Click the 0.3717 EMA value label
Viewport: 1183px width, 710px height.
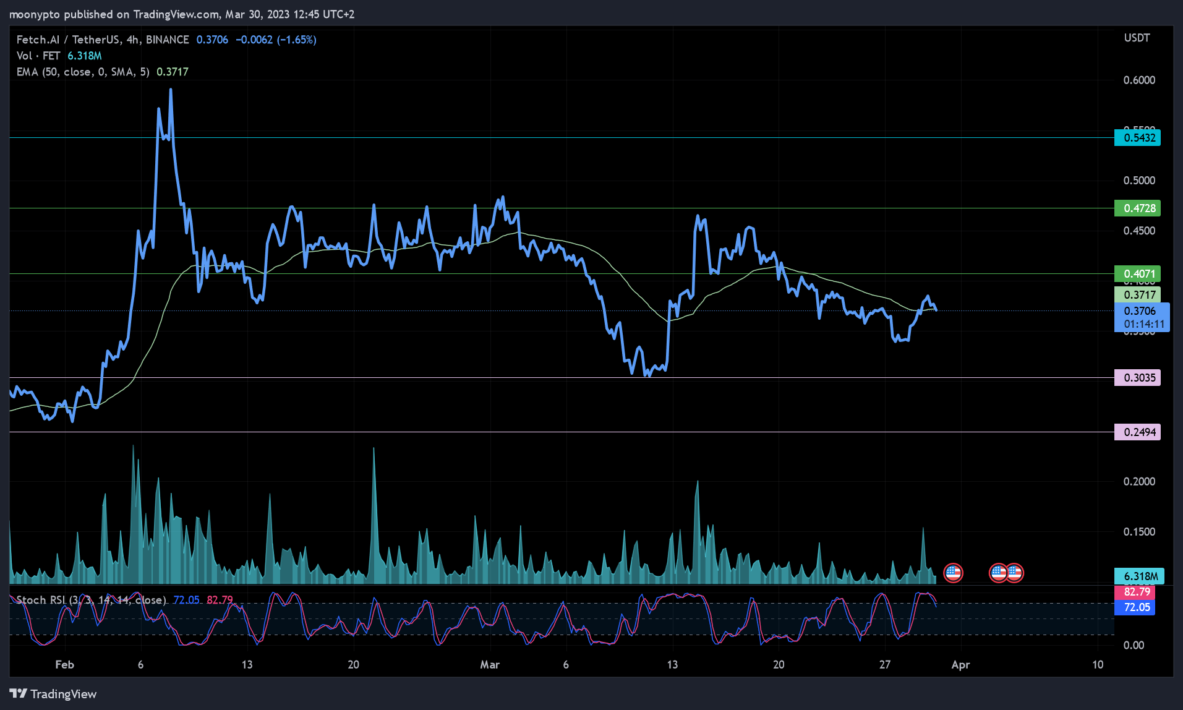point(1137,294)
